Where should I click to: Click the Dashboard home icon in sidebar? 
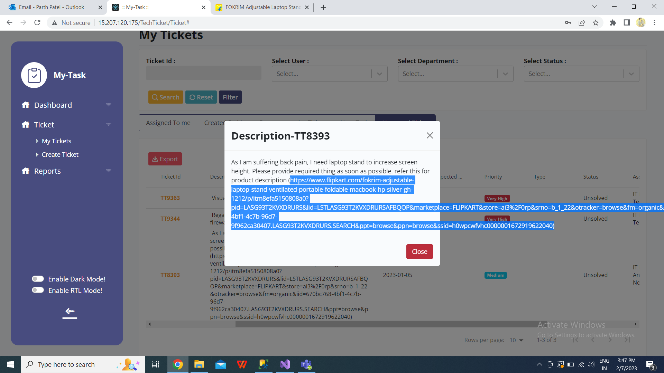click(26, 105)
